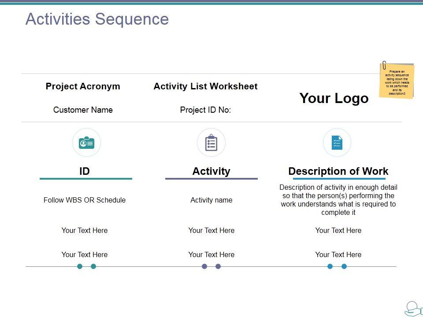Click the Activities Sequence title
The image size is (423, 317).
(x=97, y=19)
